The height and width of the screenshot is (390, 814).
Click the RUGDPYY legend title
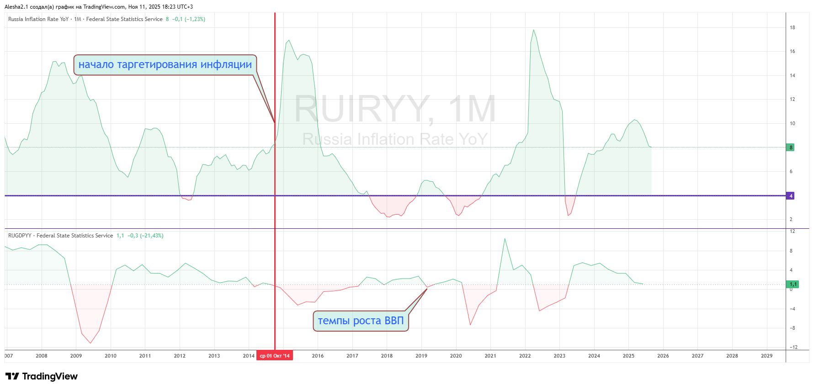(x=20, y=236)
